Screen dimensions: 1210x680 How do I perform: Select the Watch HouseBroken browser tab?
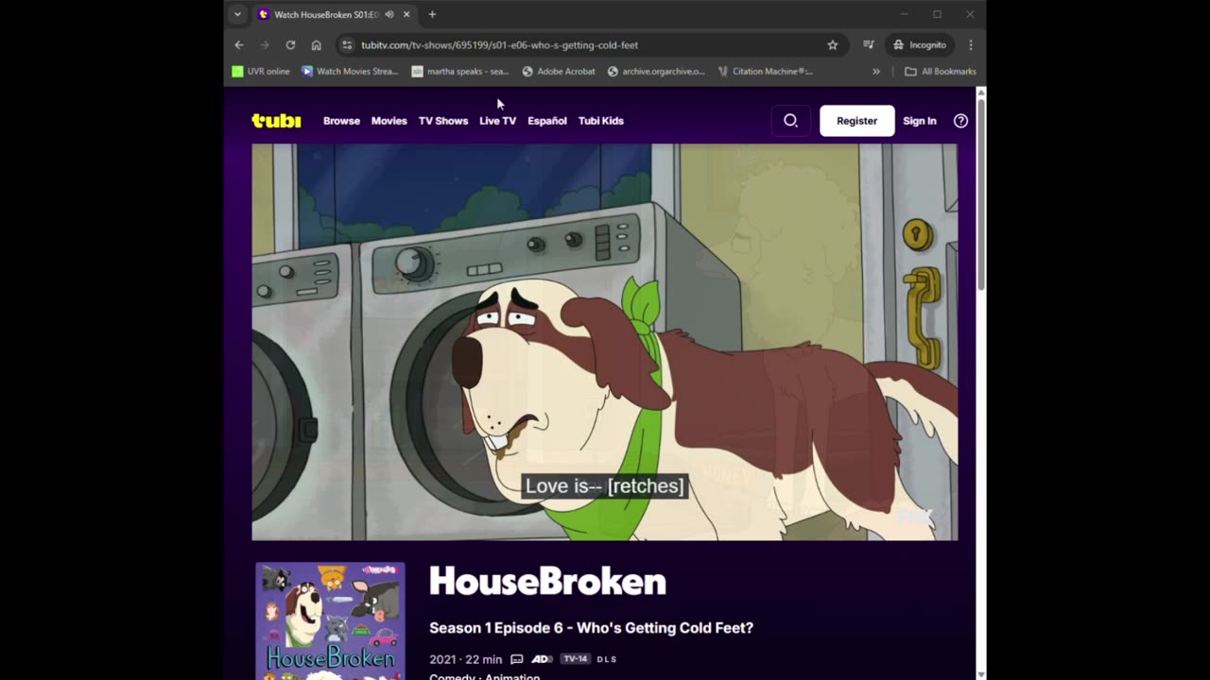(x=335, y=14)
